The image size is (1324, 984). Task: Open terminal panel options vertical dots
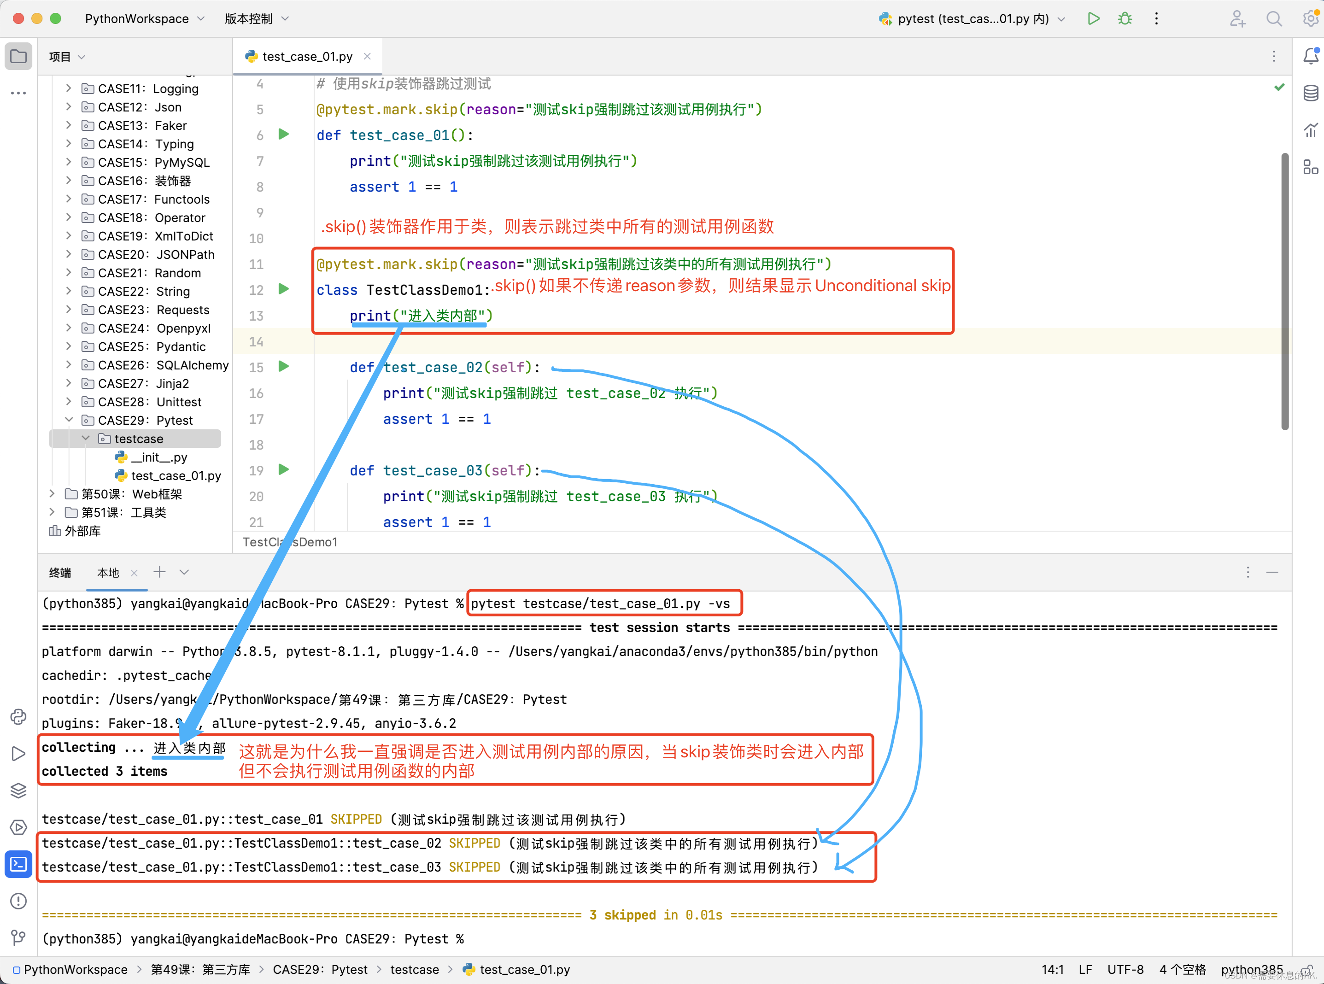1248,573
